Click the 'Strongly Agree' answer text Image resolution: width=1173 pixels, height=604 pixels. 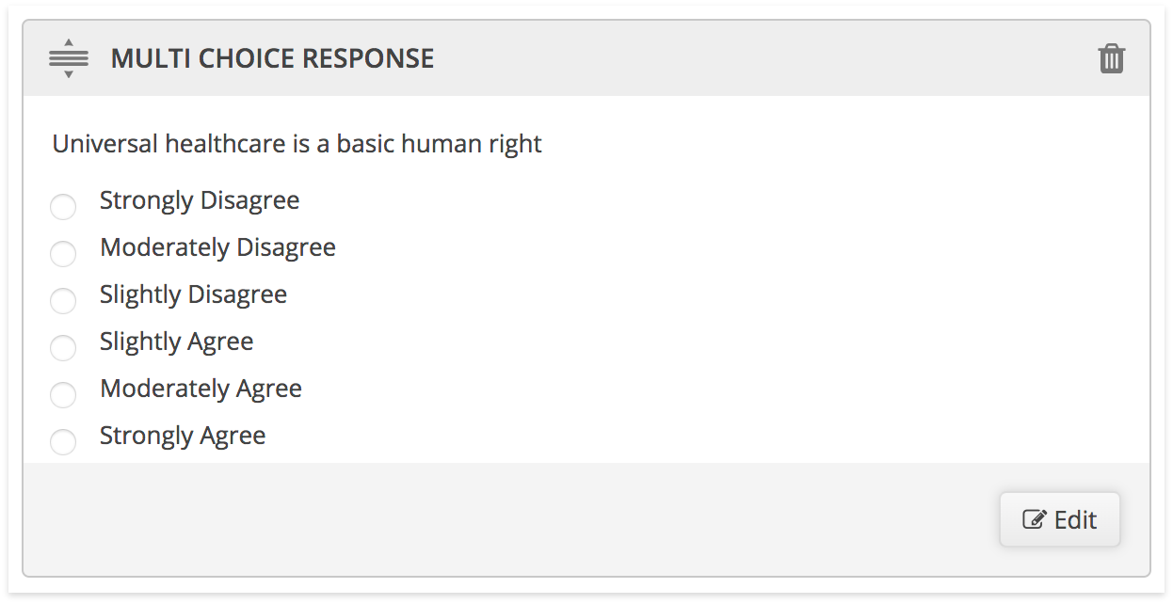tap(183, 436)
